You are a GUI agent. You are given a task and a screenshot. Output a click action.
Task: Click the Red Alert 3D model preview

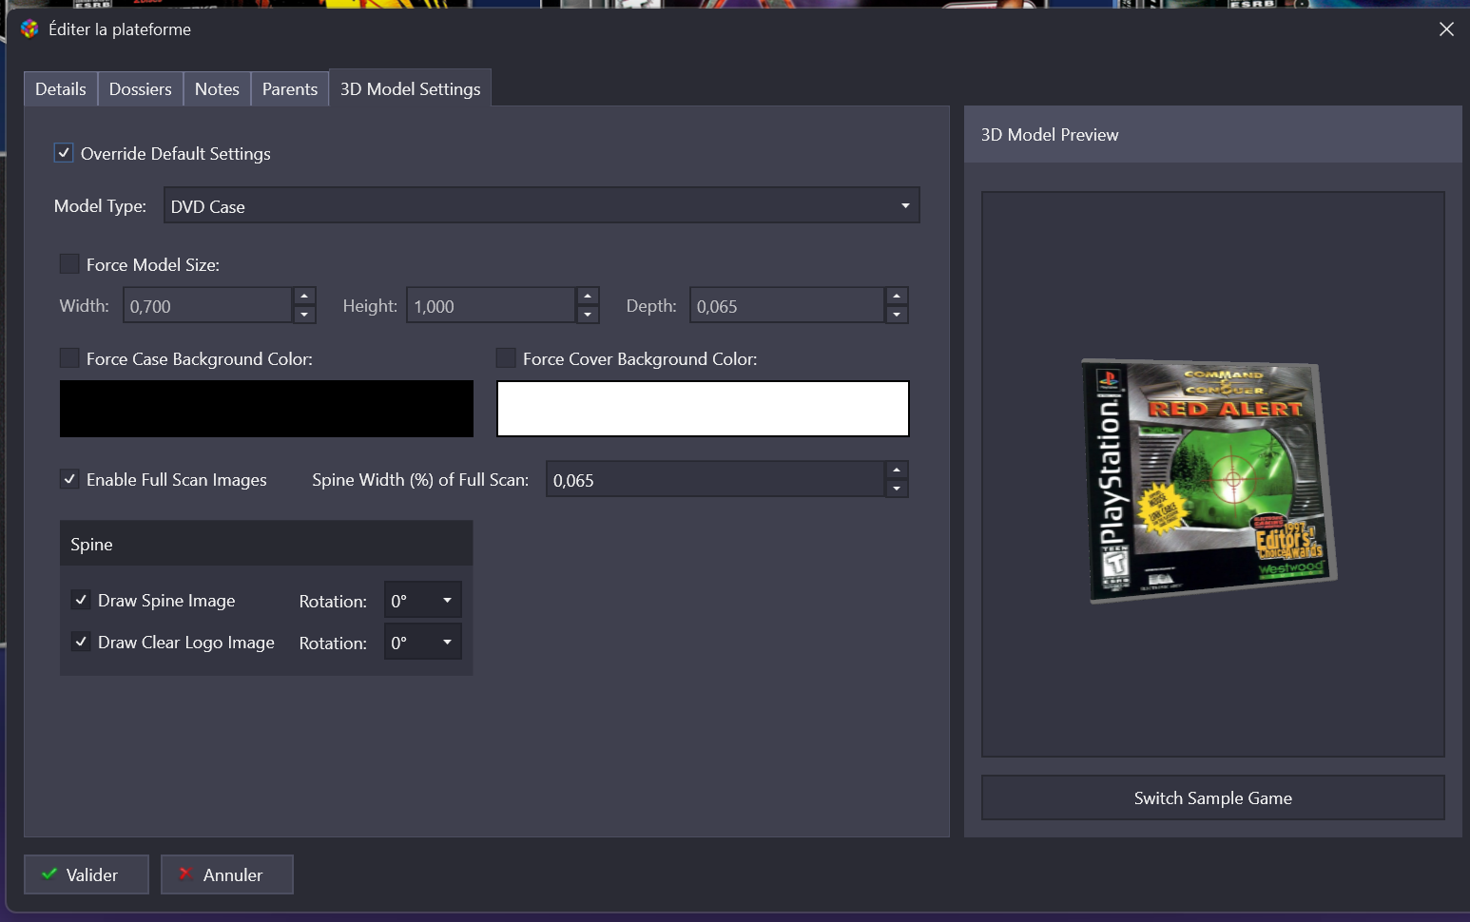[x=1209, y=480]
